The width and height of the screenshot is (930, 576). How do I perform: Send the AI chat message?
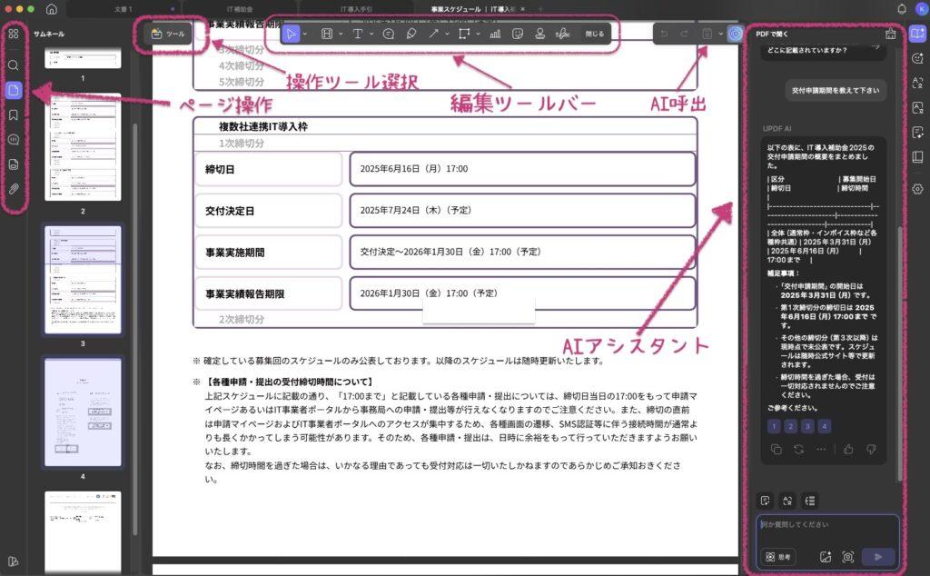[x=878, y=556]
